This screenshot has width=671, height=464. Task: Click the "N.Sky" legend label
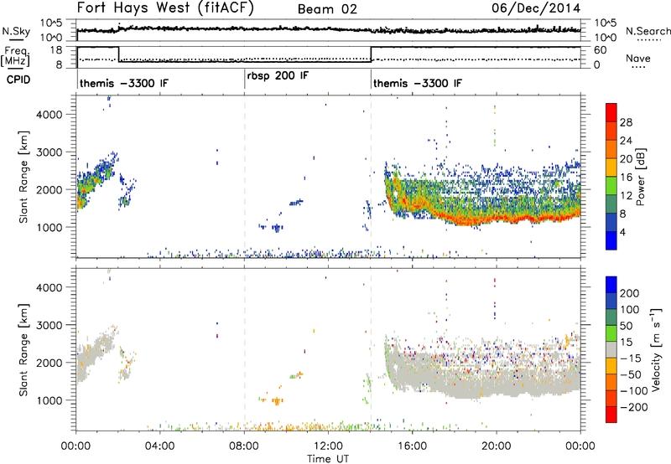pos(16,31)
